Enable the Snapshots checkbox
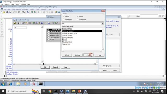The height and width of the screenshot is (94, 167). pos(64,19)
